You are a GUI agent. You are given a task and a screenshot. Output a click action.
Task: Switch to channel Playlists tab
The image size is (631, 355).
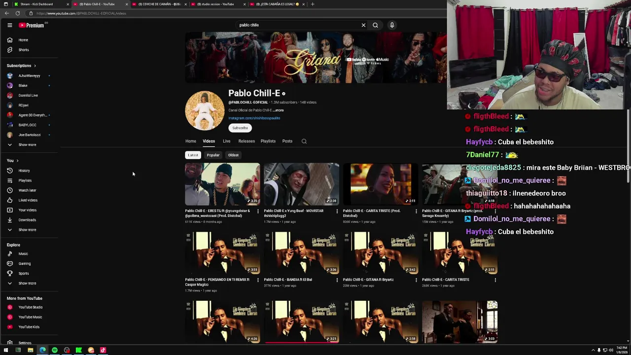[268, 142]
